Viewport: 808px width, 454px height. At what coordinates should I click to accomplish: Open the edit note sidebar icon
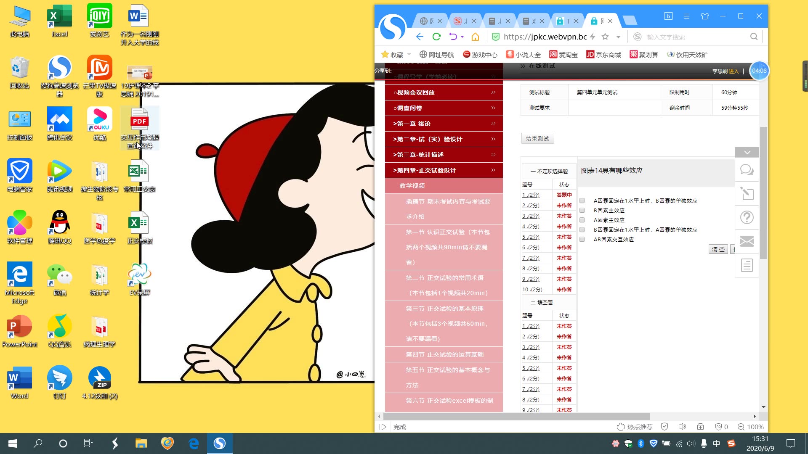pyautogui.click(x=747, y=194)
